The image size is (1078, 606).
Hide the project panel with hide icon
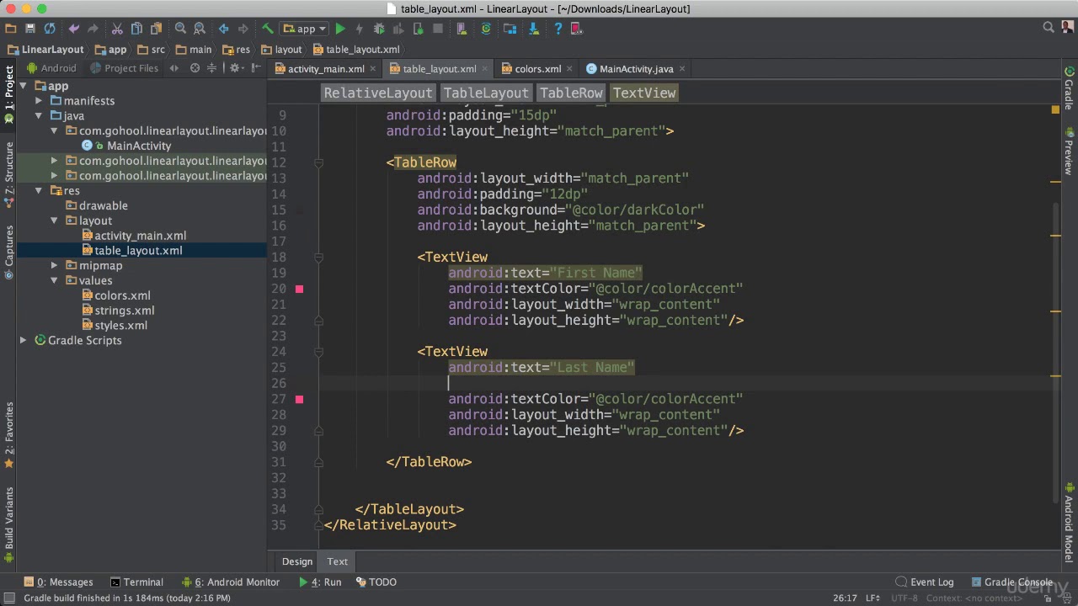(x=255, y=68)
